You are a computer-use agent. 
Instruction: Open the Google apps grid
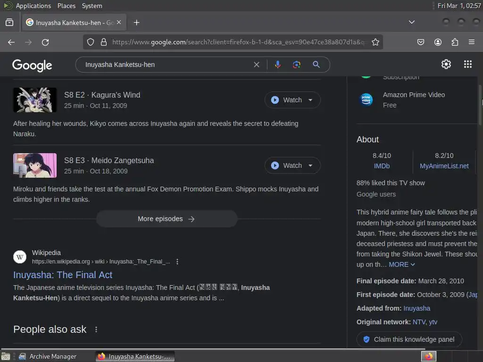coord(467,64)
